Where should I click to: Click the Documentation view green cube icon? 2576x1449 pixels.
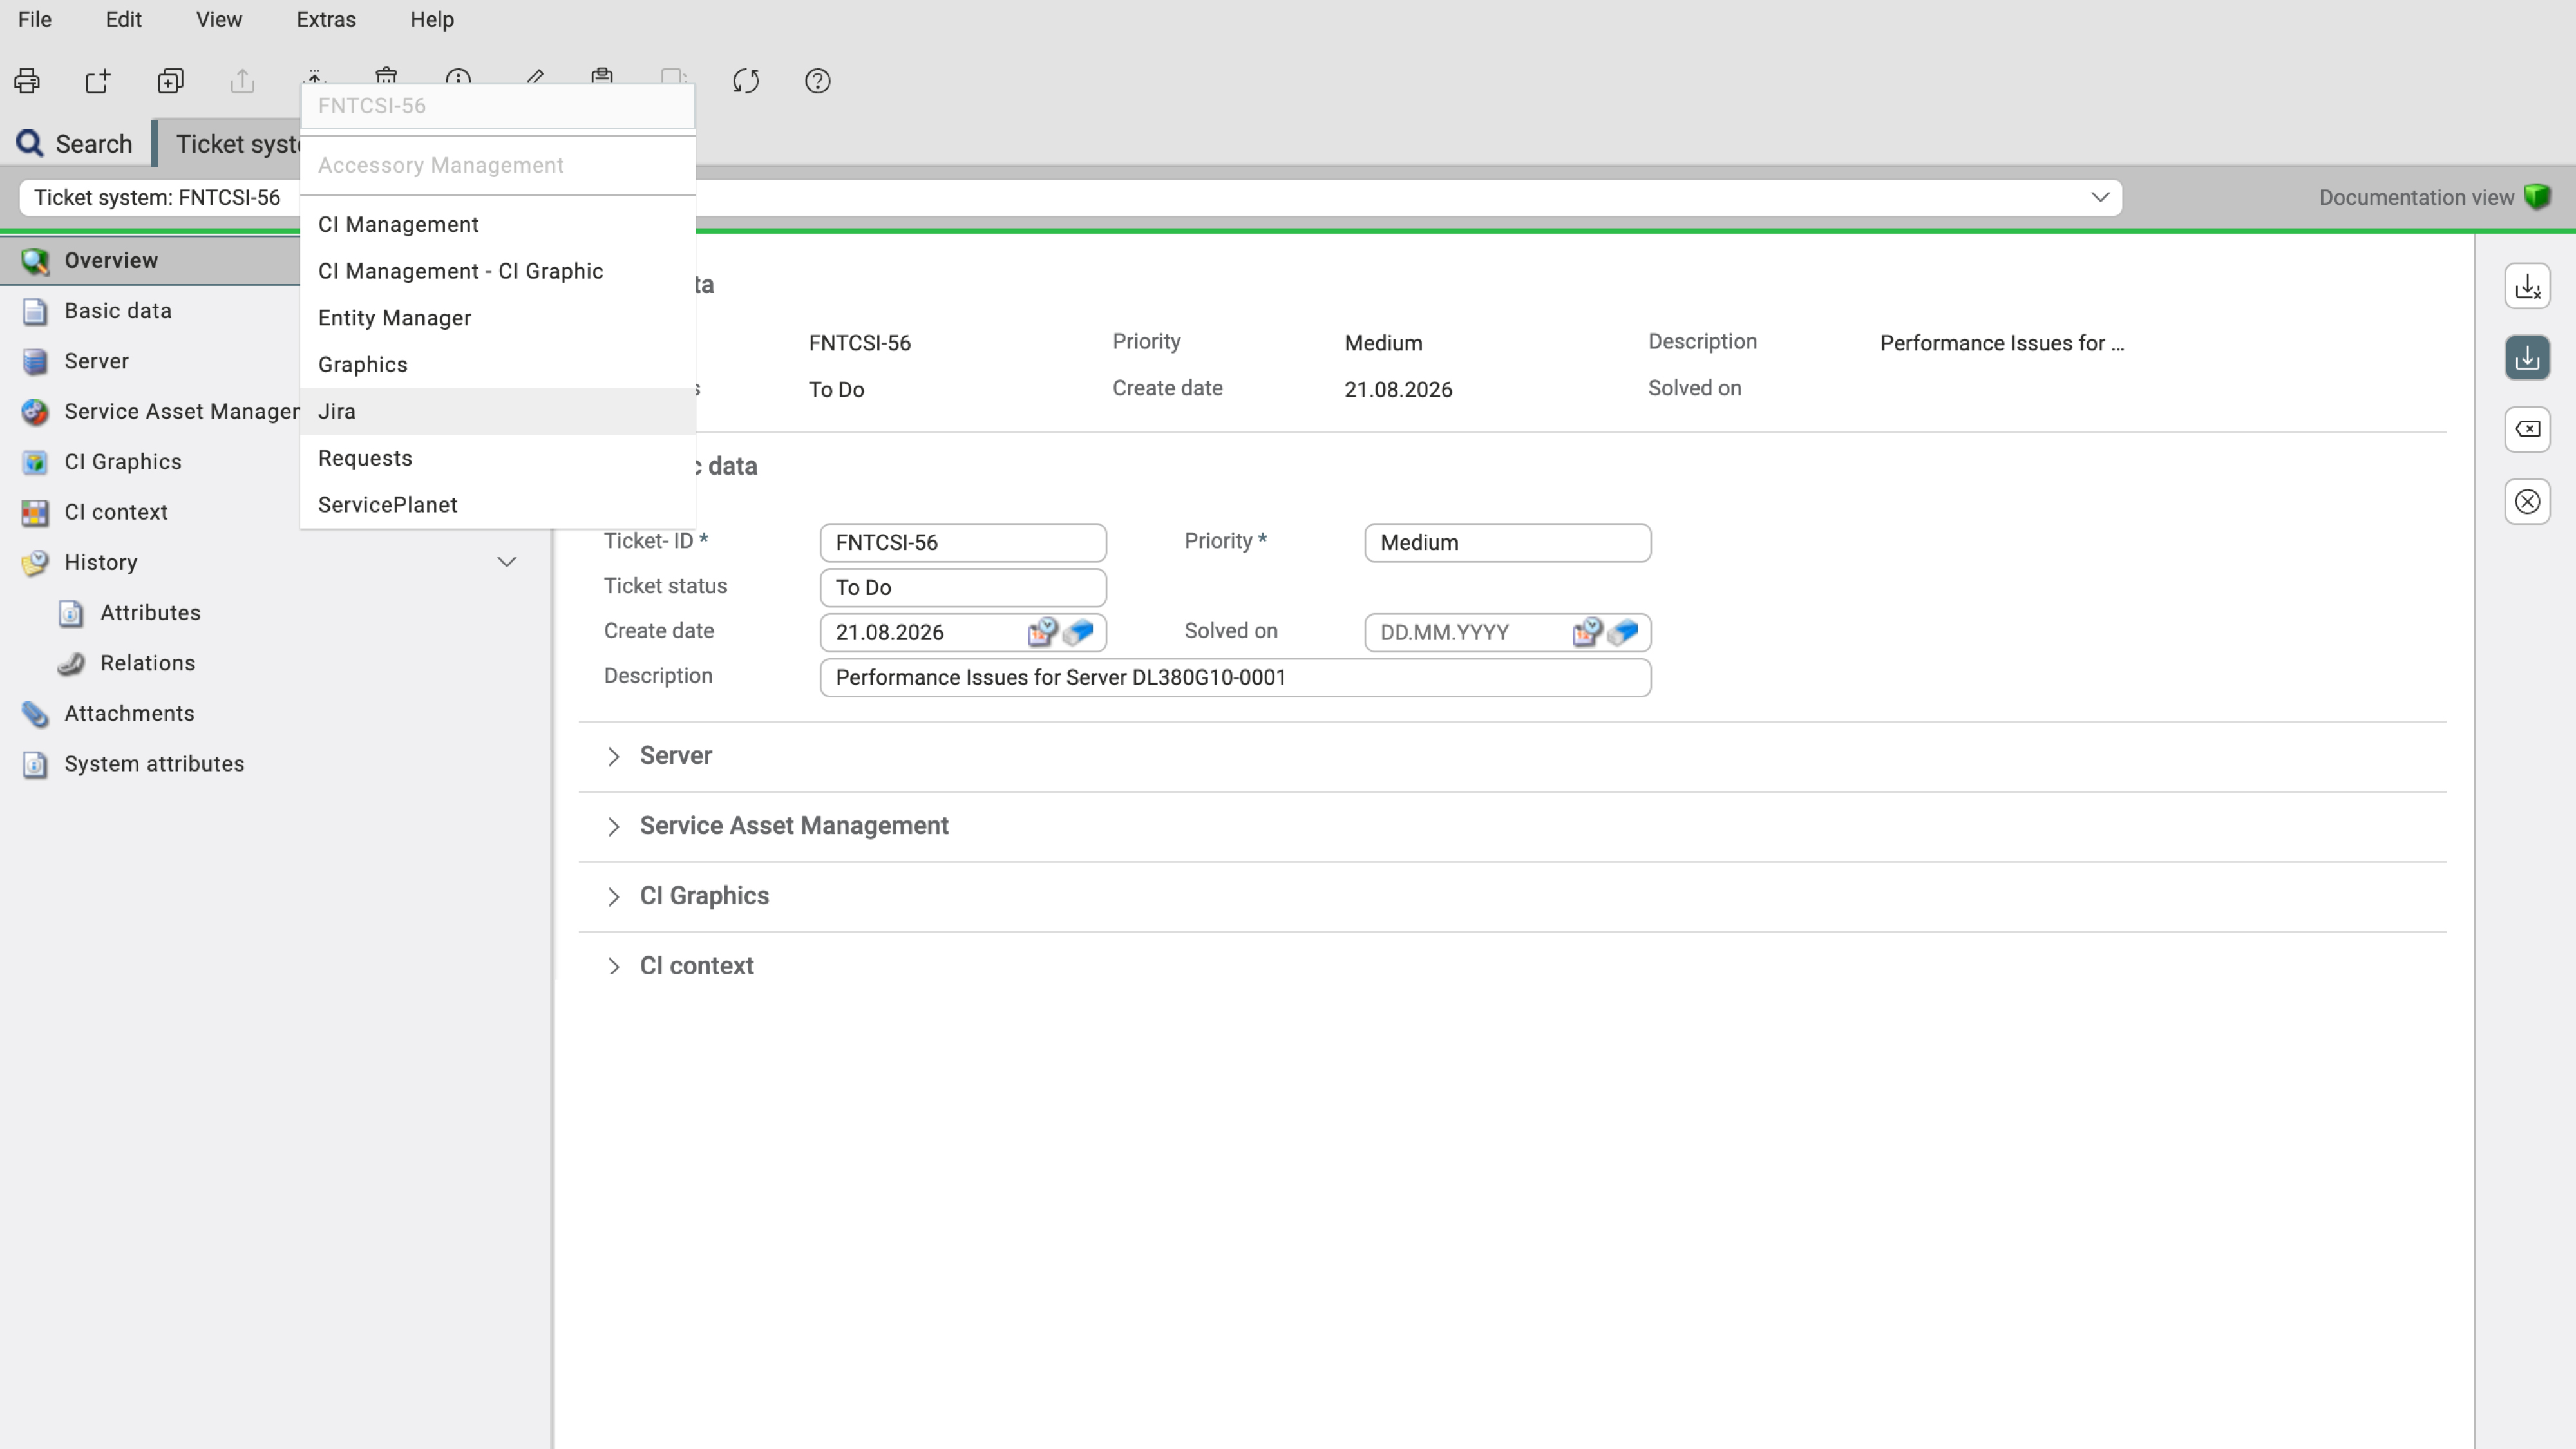pyautogui.click(x=2538, y=197)
